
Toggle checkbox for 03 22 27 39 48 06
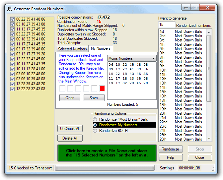[x=12, y=34]
